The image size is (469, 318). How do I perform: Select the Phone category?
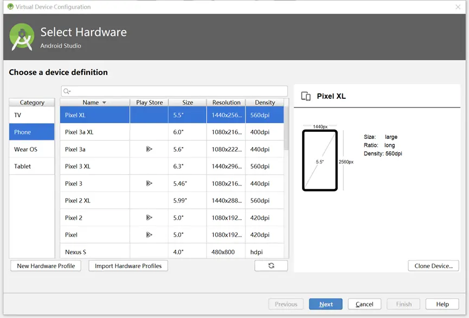point(31,132)
